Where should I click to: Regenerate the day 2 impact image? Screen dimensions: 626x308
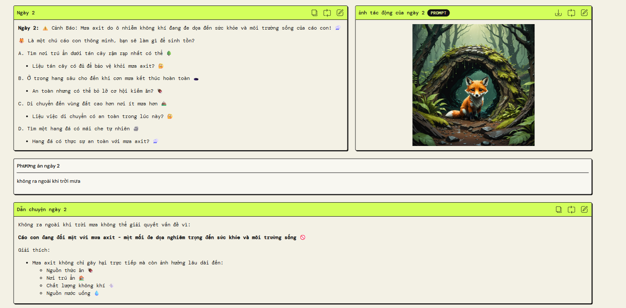pos(571,13)
